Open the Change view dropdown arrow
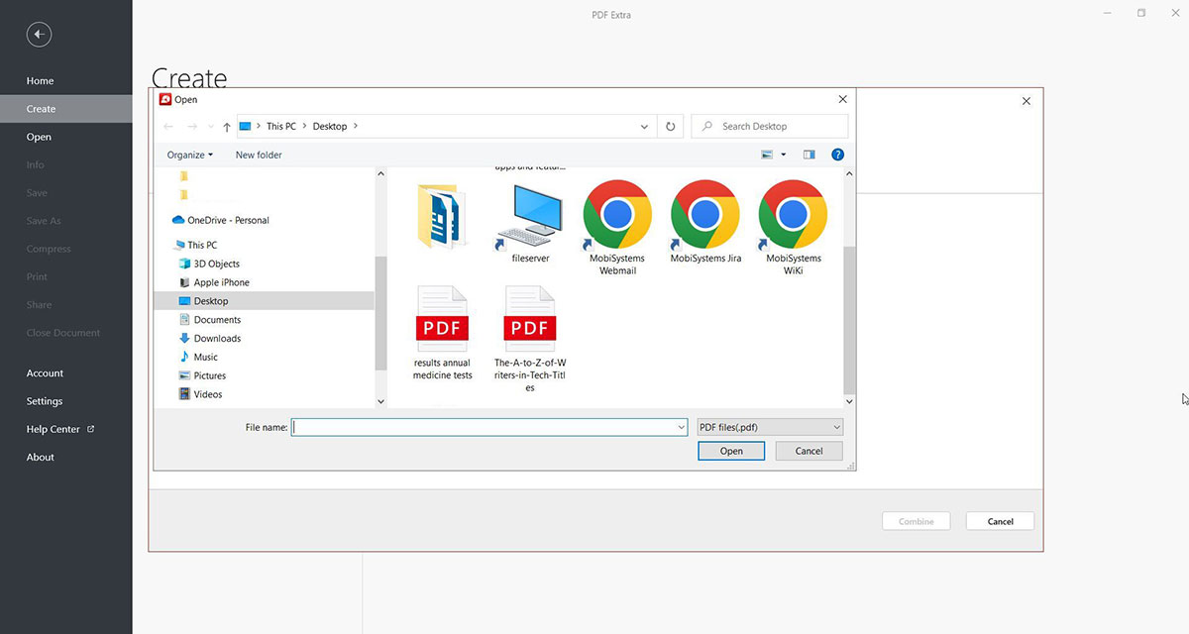Screen dimensions: 1189x634 [x=781, y=155]
